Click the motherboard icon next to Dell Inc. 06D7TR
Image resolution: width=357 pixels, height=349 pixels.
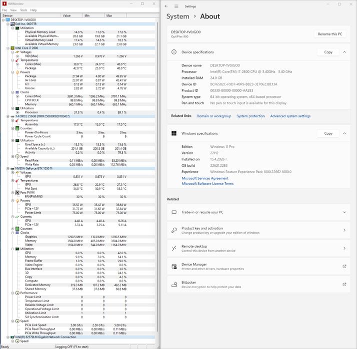[x=12, y=24]
